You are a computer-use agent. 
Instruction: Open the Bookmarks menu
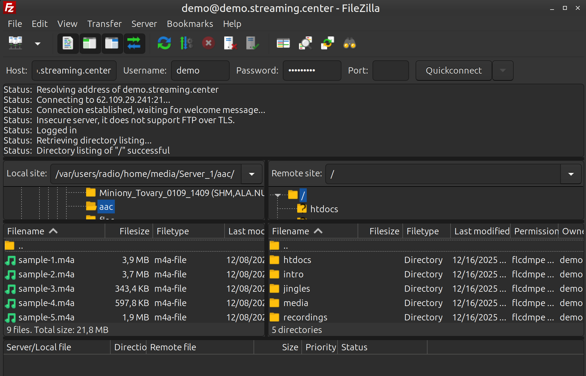pos(190,24)
